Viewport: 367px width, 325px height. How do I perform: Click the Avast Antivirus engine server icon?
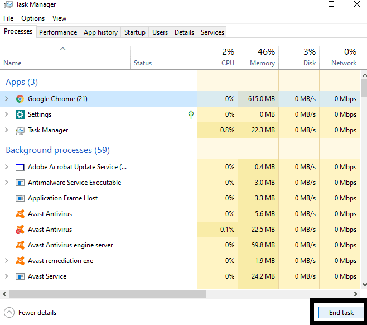click(x=20, y=245)
